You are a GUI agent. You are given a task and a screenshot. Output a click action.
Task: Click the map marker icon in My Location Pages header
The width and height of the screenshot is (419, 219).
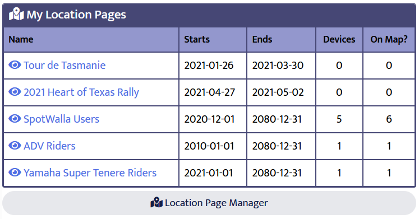16,14
